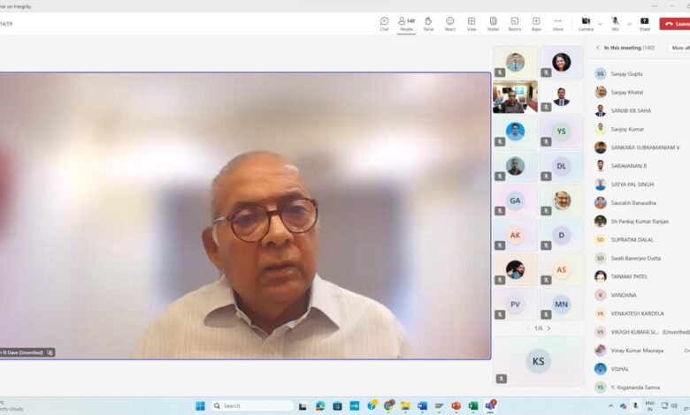Expand the Camera options dropdown arrow
Image resolution: width=690 pixels, height=415 pixels.
coord(600,24)
